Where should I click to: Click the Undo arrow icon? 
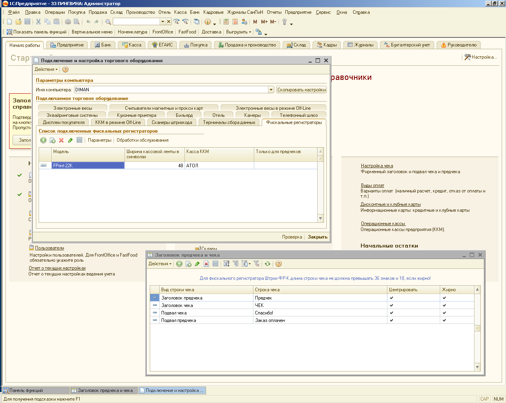[88, 22]
